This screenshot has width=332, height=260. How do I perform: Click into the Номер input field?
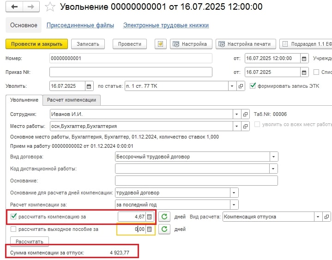(x=131, y=59)
